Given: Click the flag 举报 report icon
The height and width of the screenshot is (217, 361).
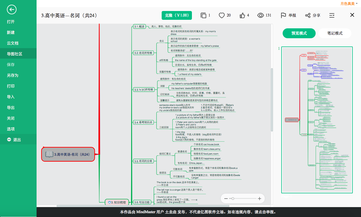Looking at the screenshot, I should coord(283,15).
